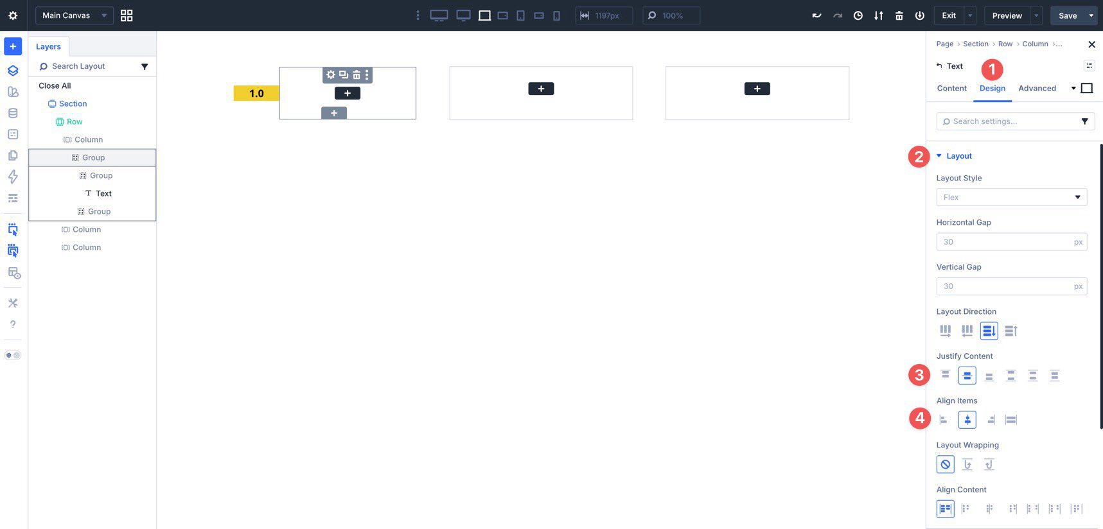Open the canvas grid view icon
The width and height of the screenshot is (1103, 529).
(127, 15)
